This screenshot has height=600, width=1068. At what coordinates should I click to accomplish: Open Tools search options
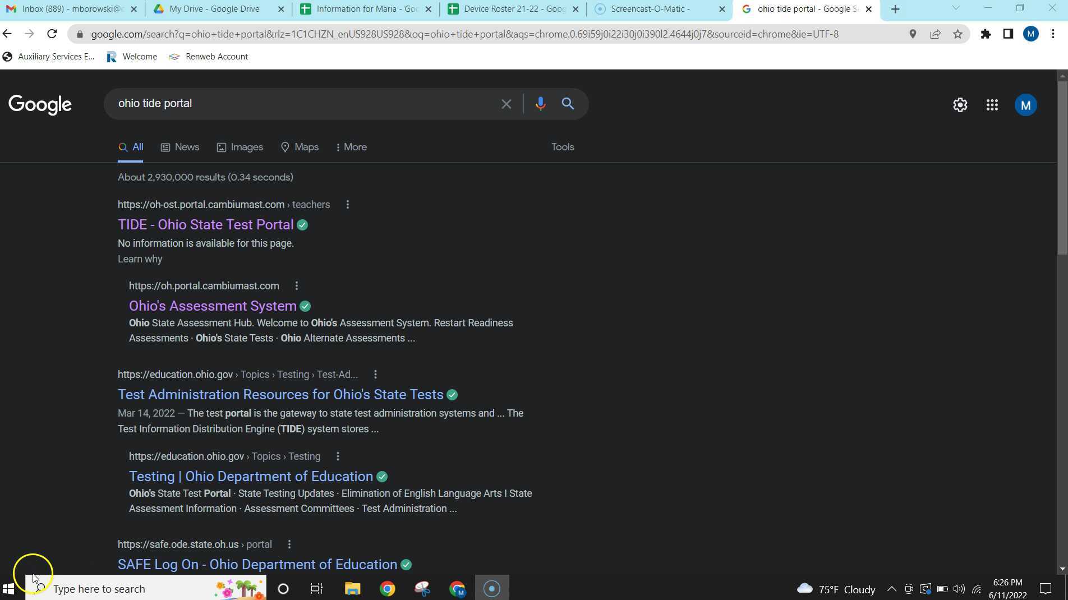point(562,147)
